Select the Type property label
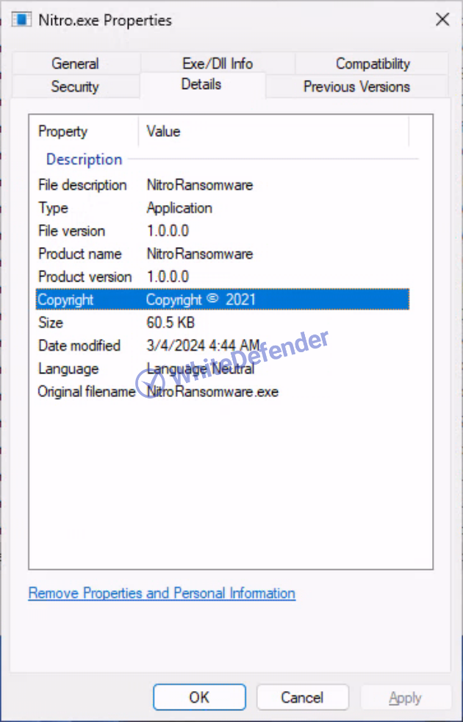 [x=54, y=208]
